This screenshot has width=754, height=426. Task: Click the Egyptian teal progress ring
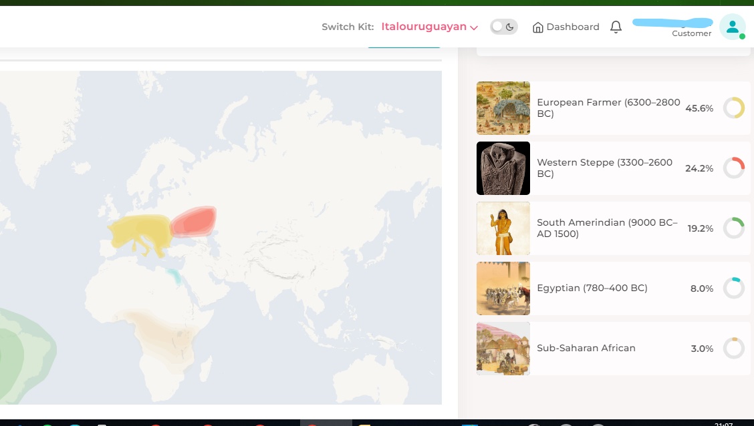pos(734,288)
